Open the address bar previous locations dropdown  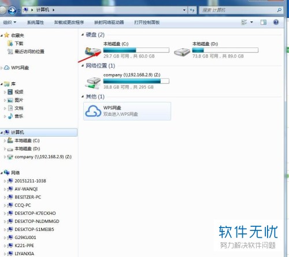click(184, 10)
